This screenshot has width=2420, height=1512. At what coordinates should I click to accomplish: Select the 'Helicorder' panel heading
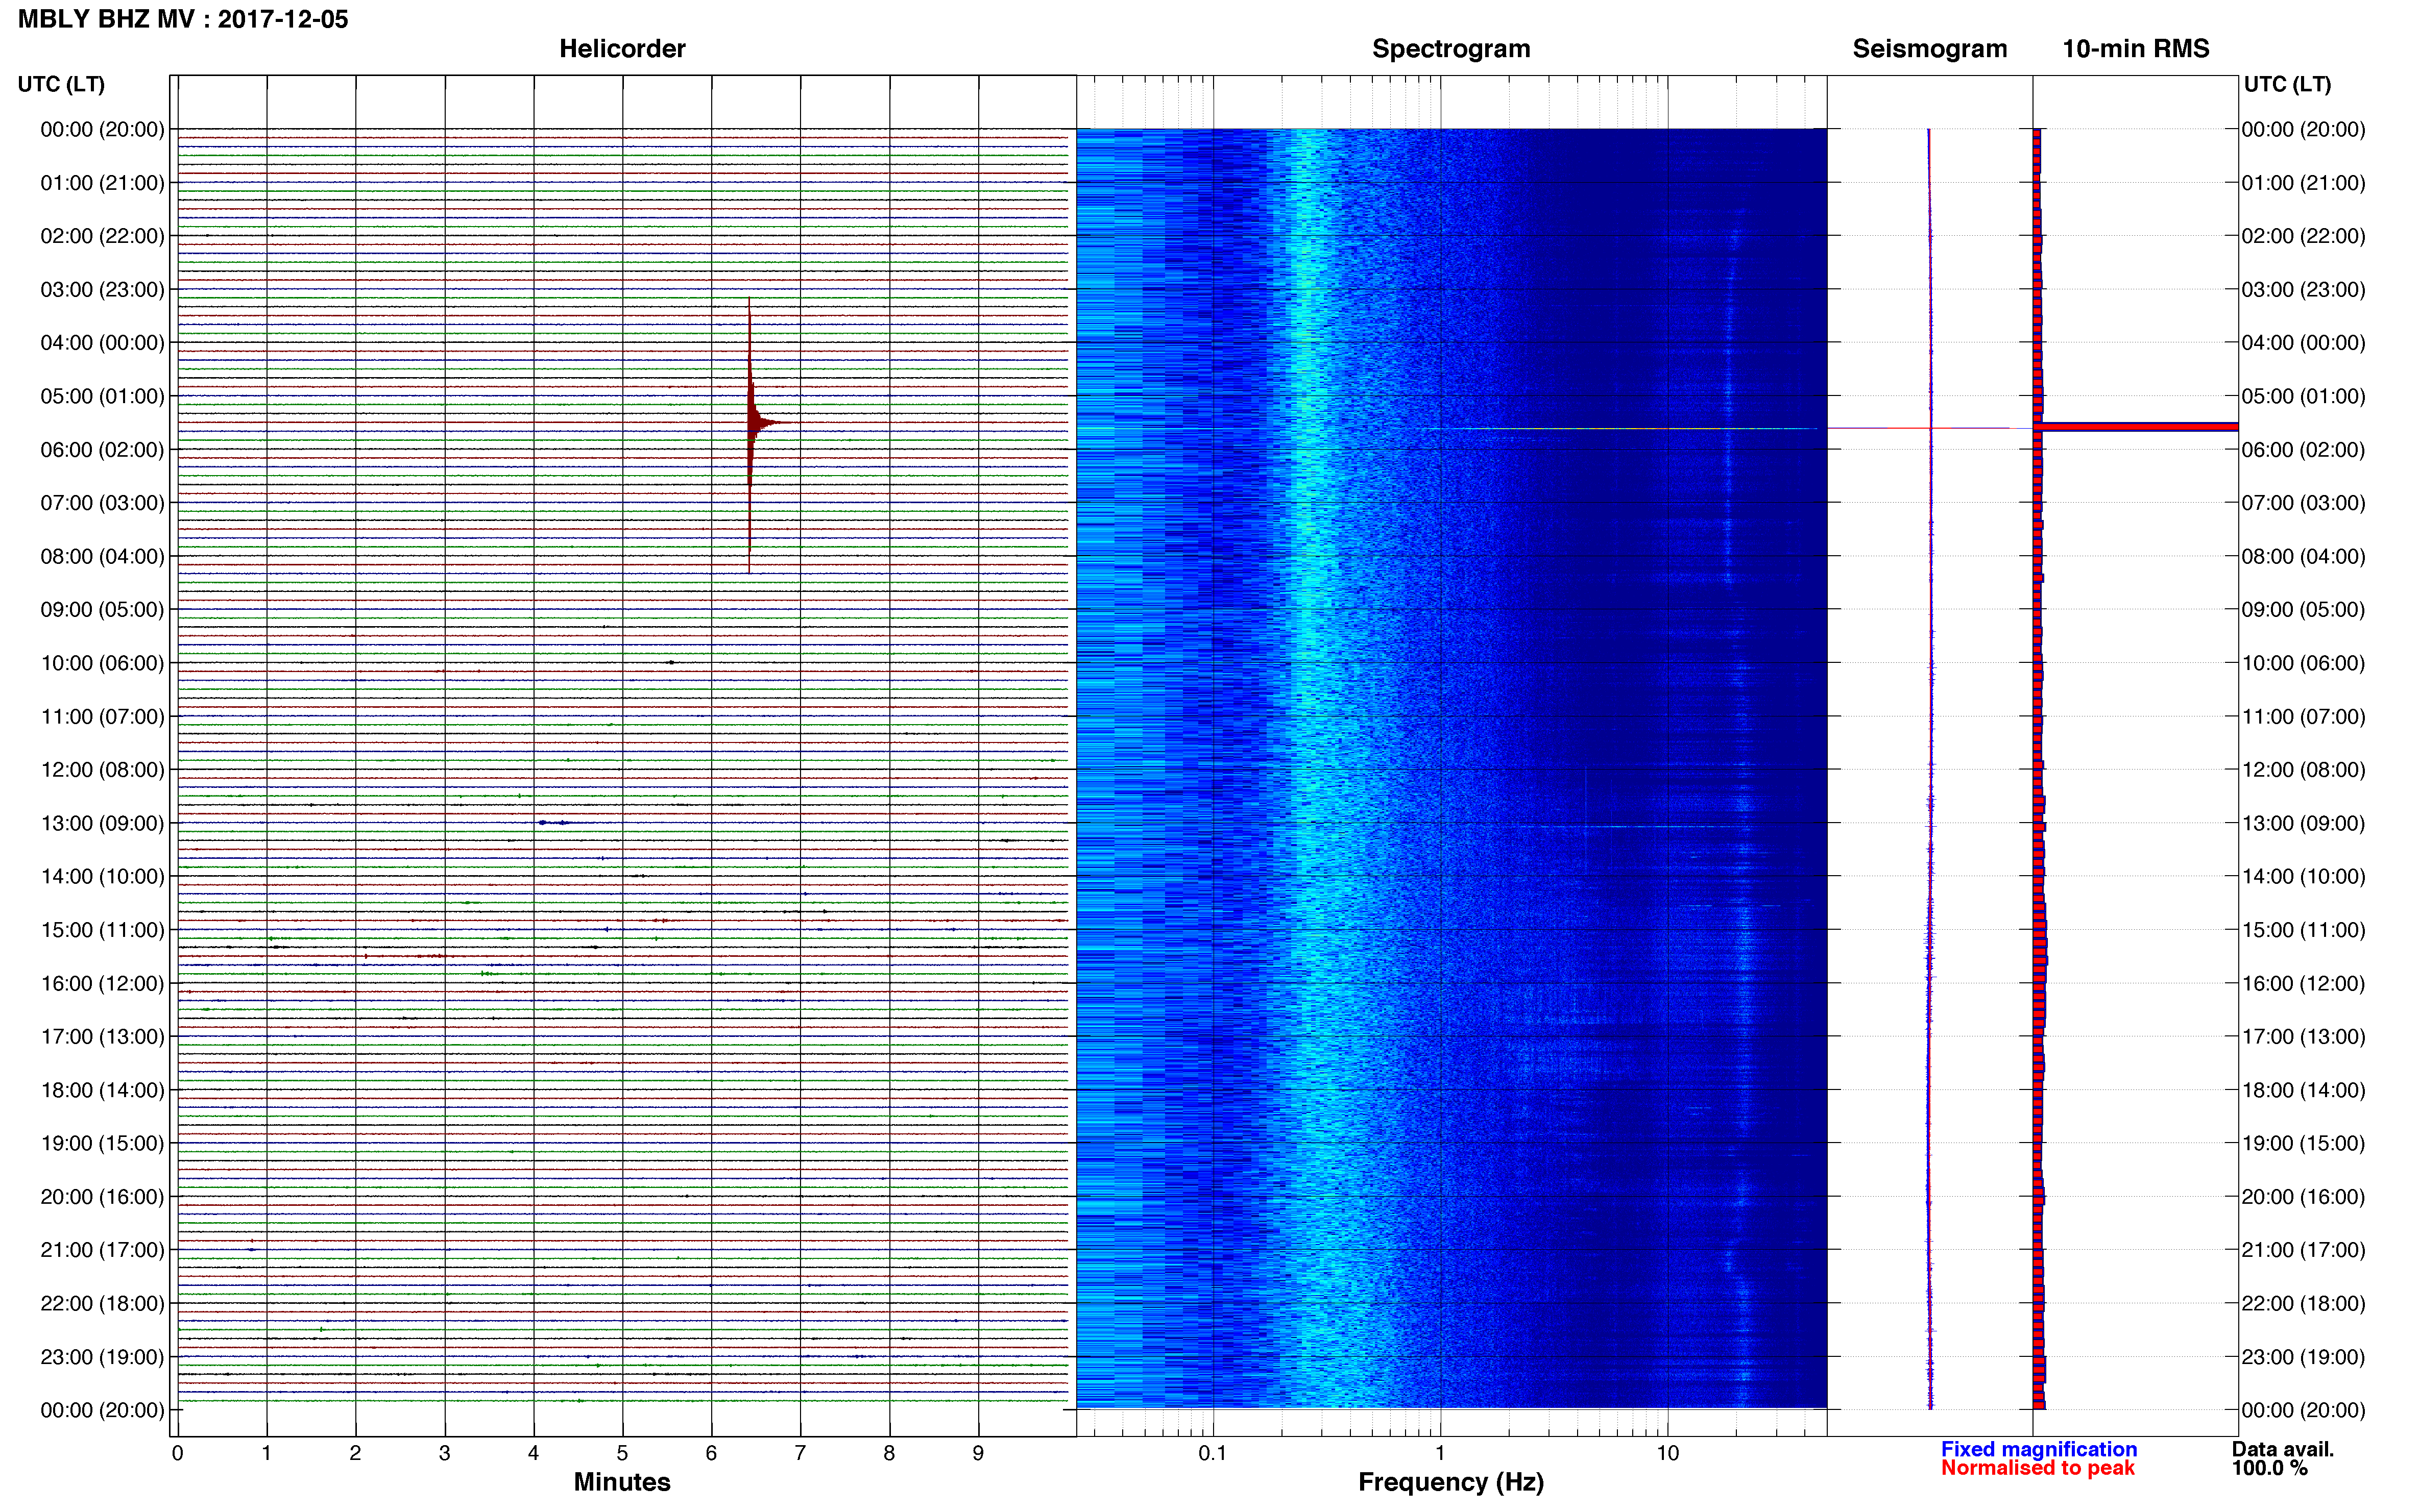point(622,49)
